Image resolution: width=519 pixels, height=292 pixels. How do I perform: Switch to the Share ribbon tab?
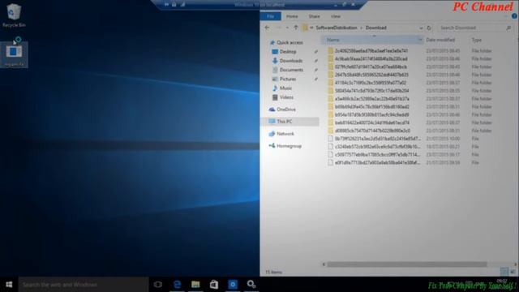[314, 16]
